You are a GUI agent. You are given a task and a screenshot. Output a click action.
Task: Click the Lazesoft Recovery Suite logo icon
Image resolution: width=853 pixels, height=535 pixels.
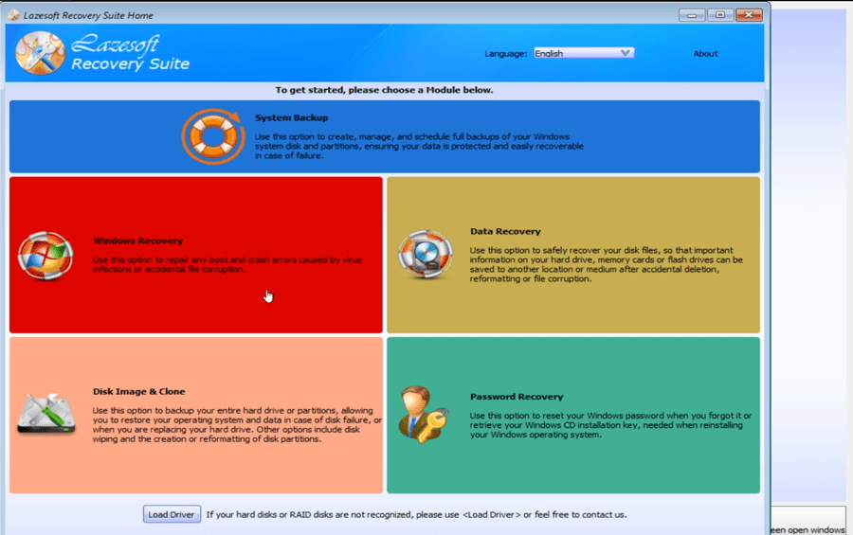[x=40, y=53]
